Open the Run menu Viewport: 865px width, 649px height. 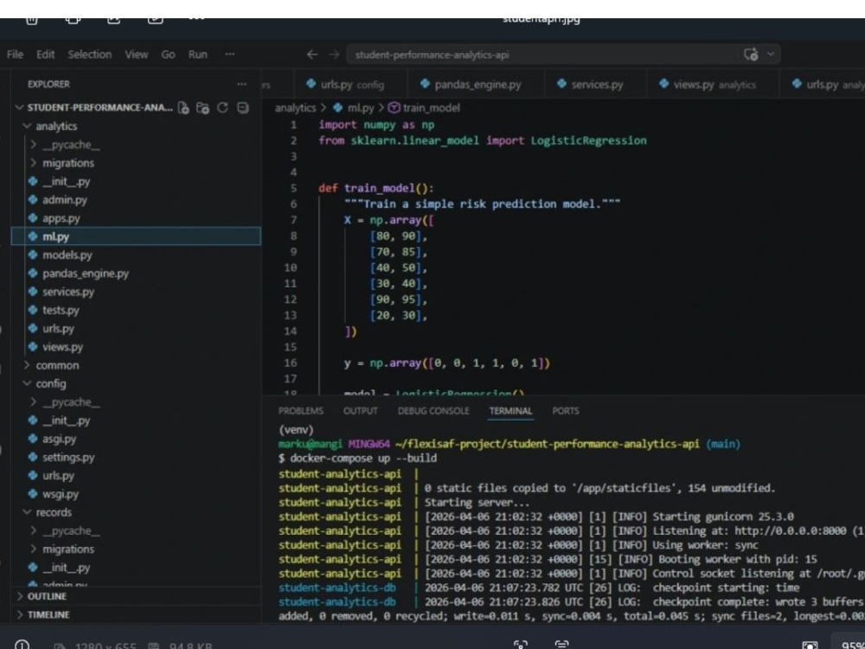coord(197,54)
